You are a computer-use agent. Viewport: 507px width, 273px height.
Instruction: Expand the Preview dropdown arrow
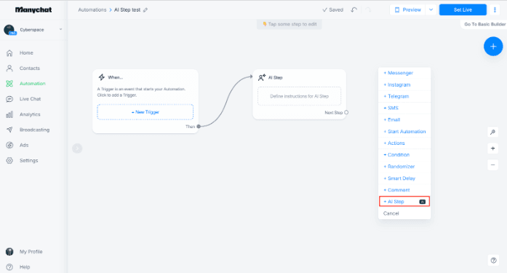click(431, 9)
